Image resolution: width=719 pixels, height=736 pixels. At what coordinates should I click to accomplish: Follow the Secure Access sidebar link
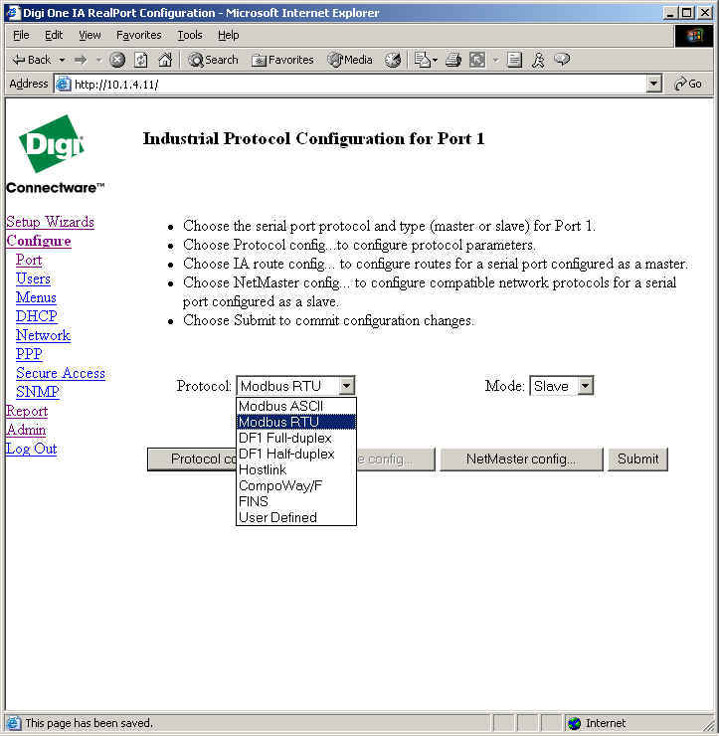[61, 373]
